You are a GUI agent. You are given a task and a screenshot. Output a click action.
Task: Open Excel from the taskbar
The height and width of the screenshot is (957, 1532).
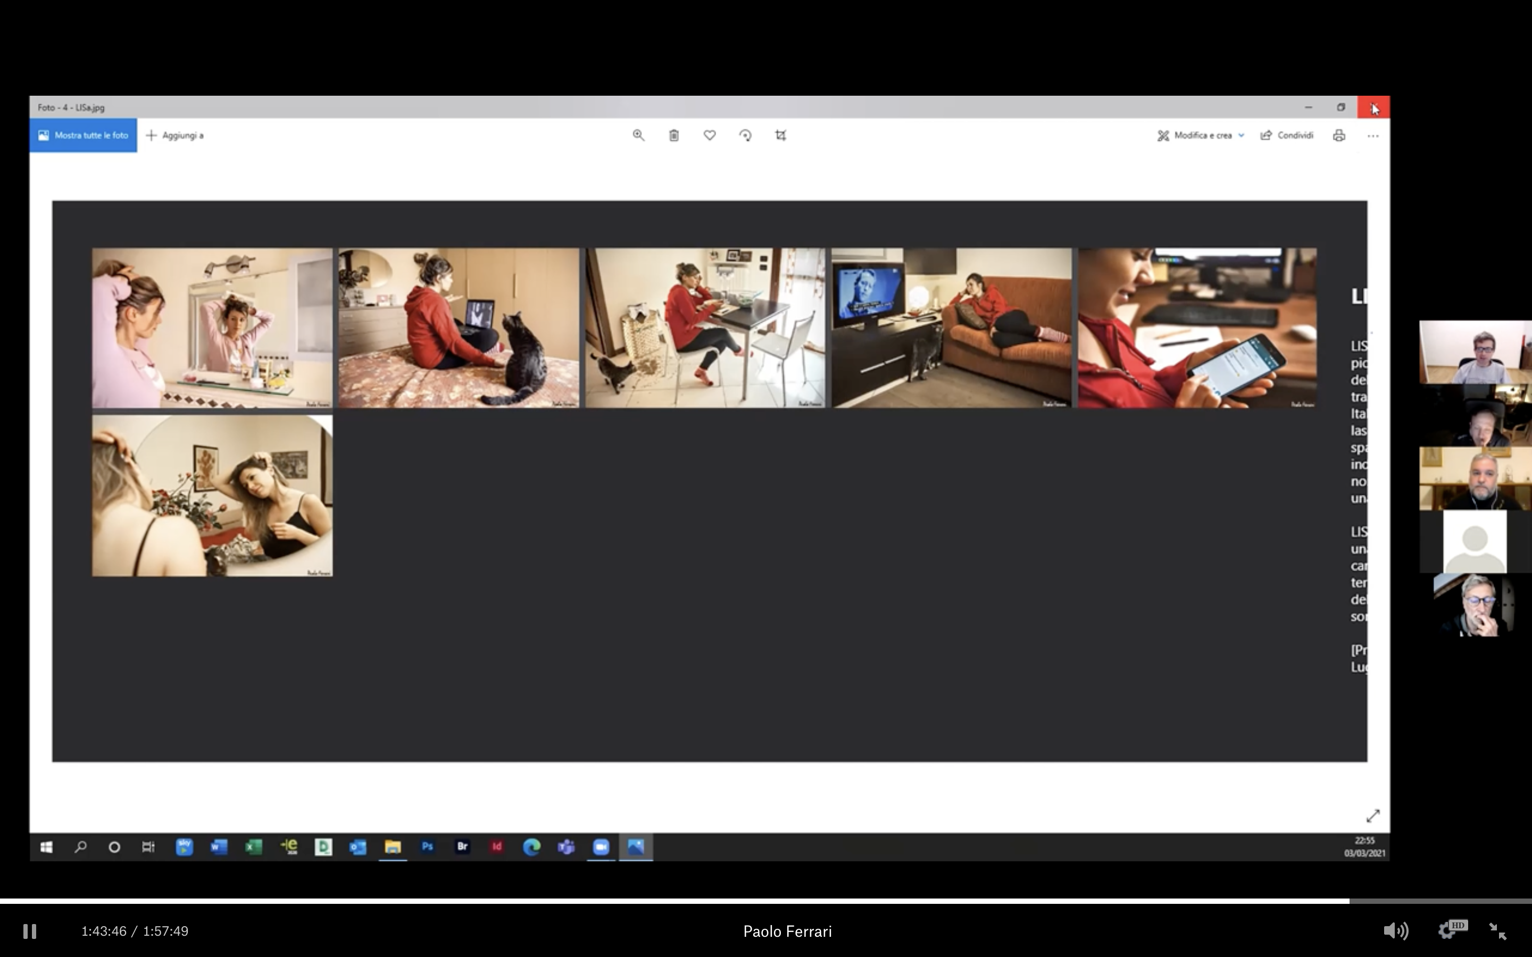(x=254, y=847)
